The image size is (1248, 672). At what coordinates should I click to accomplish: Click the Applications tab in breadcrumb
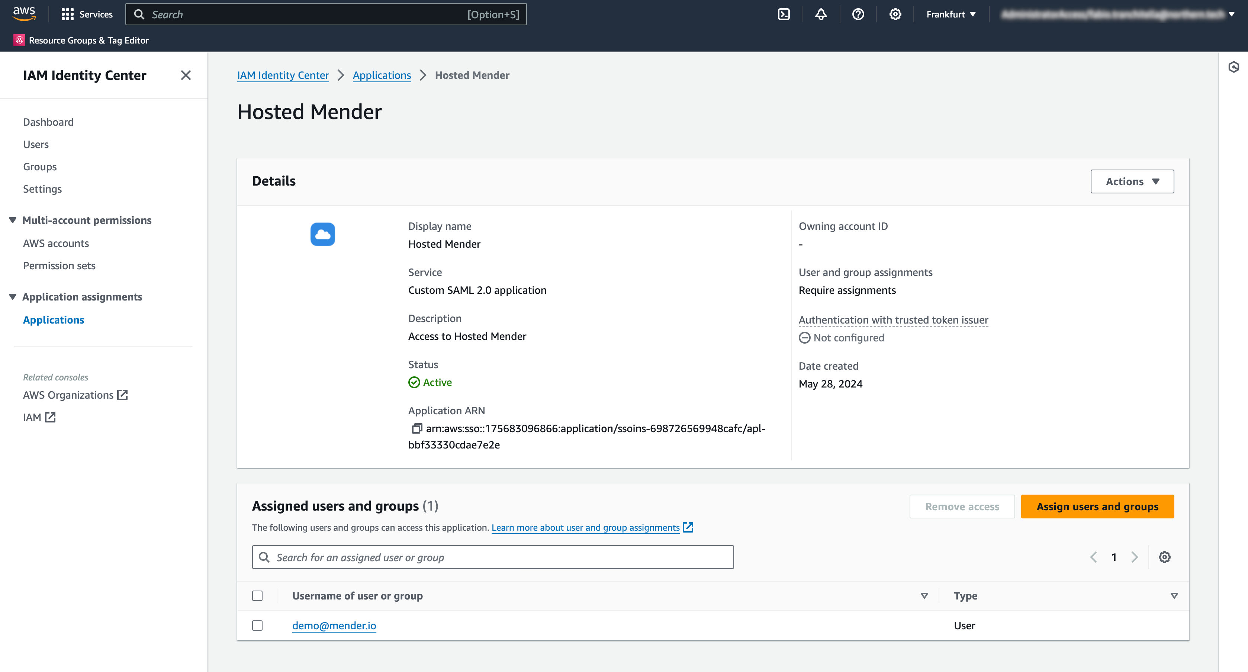(x=382, y=75)
